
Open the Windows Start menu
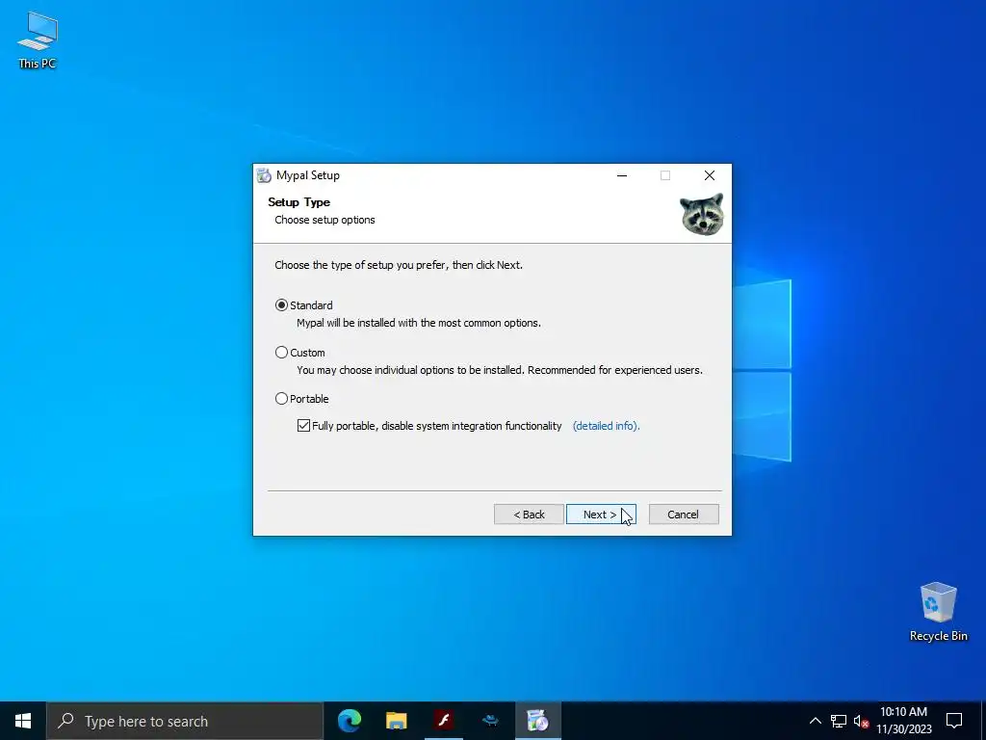(x=23, y=721)
